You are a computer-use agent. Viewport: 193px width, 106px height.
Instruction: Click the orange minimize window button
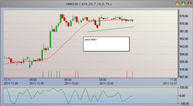pyautogui.click(x=177, y=4)
